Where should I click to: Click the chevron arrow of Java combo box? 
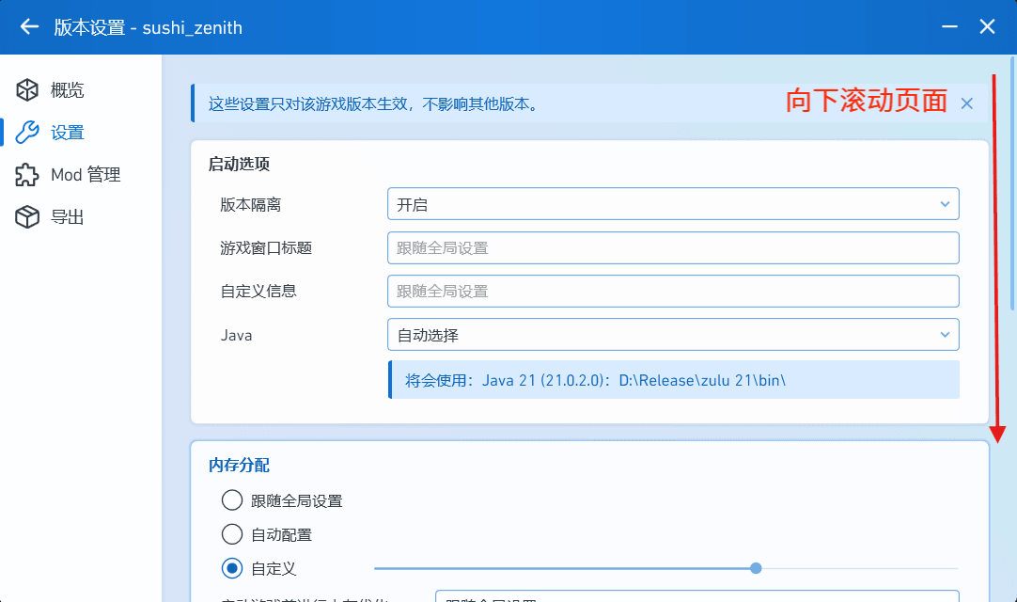point(945,335)
